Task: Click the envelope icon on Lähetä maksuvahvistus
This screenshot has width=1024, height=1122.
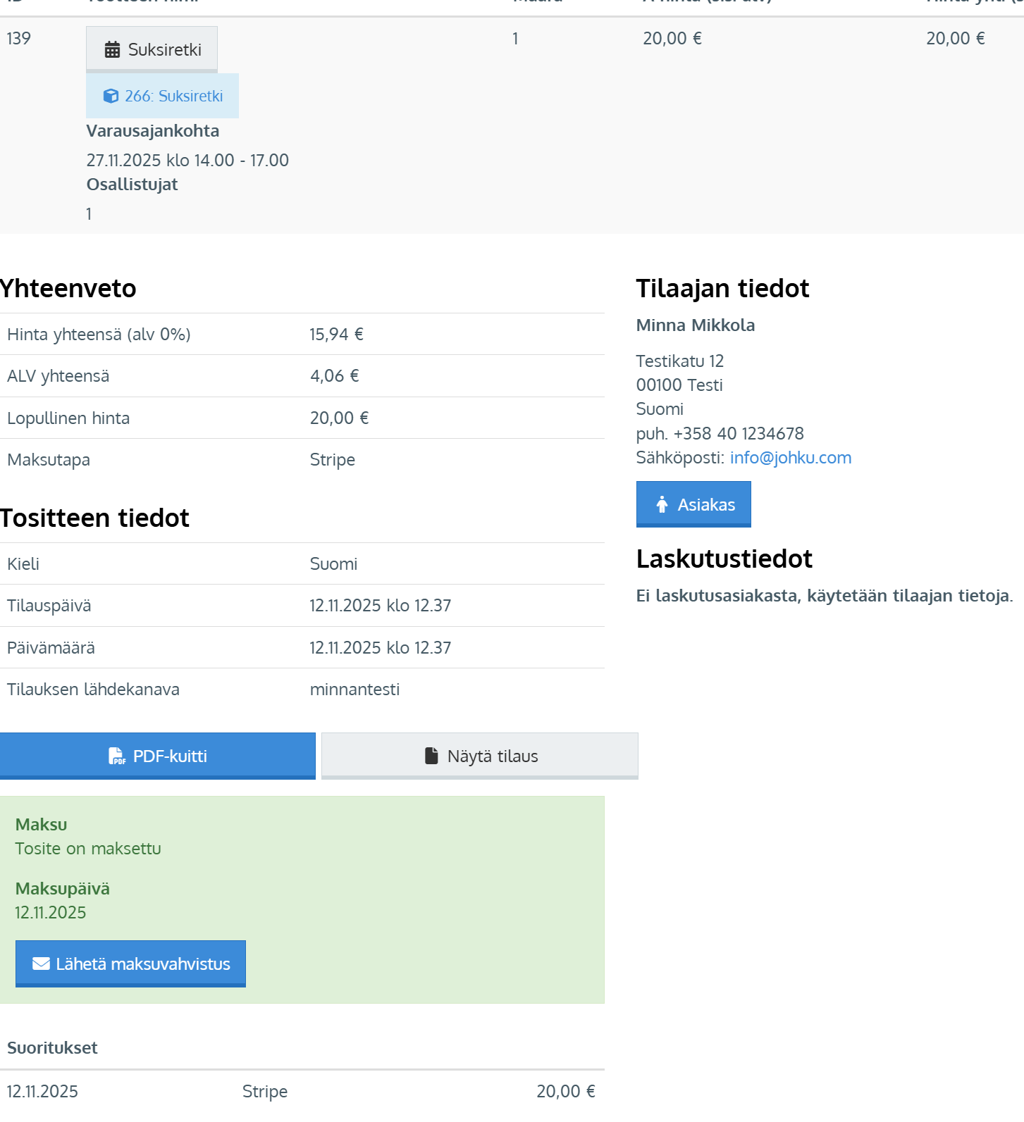Action: coord(41,964)
